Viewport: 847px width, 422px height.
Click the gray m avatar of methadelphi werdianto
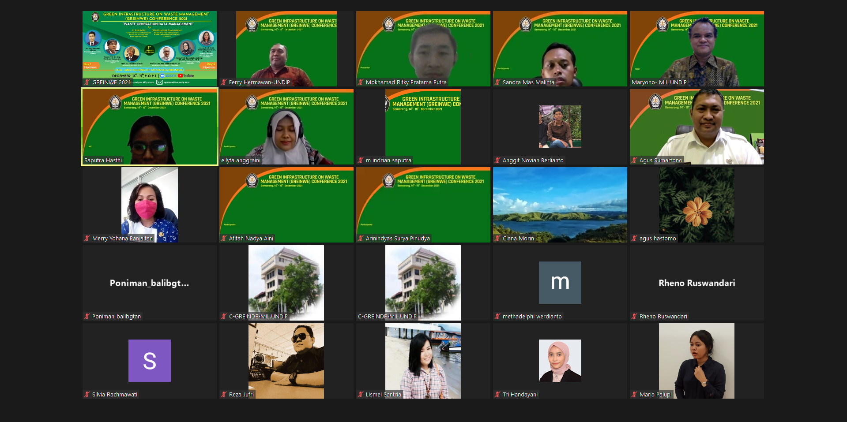point(560,283)
